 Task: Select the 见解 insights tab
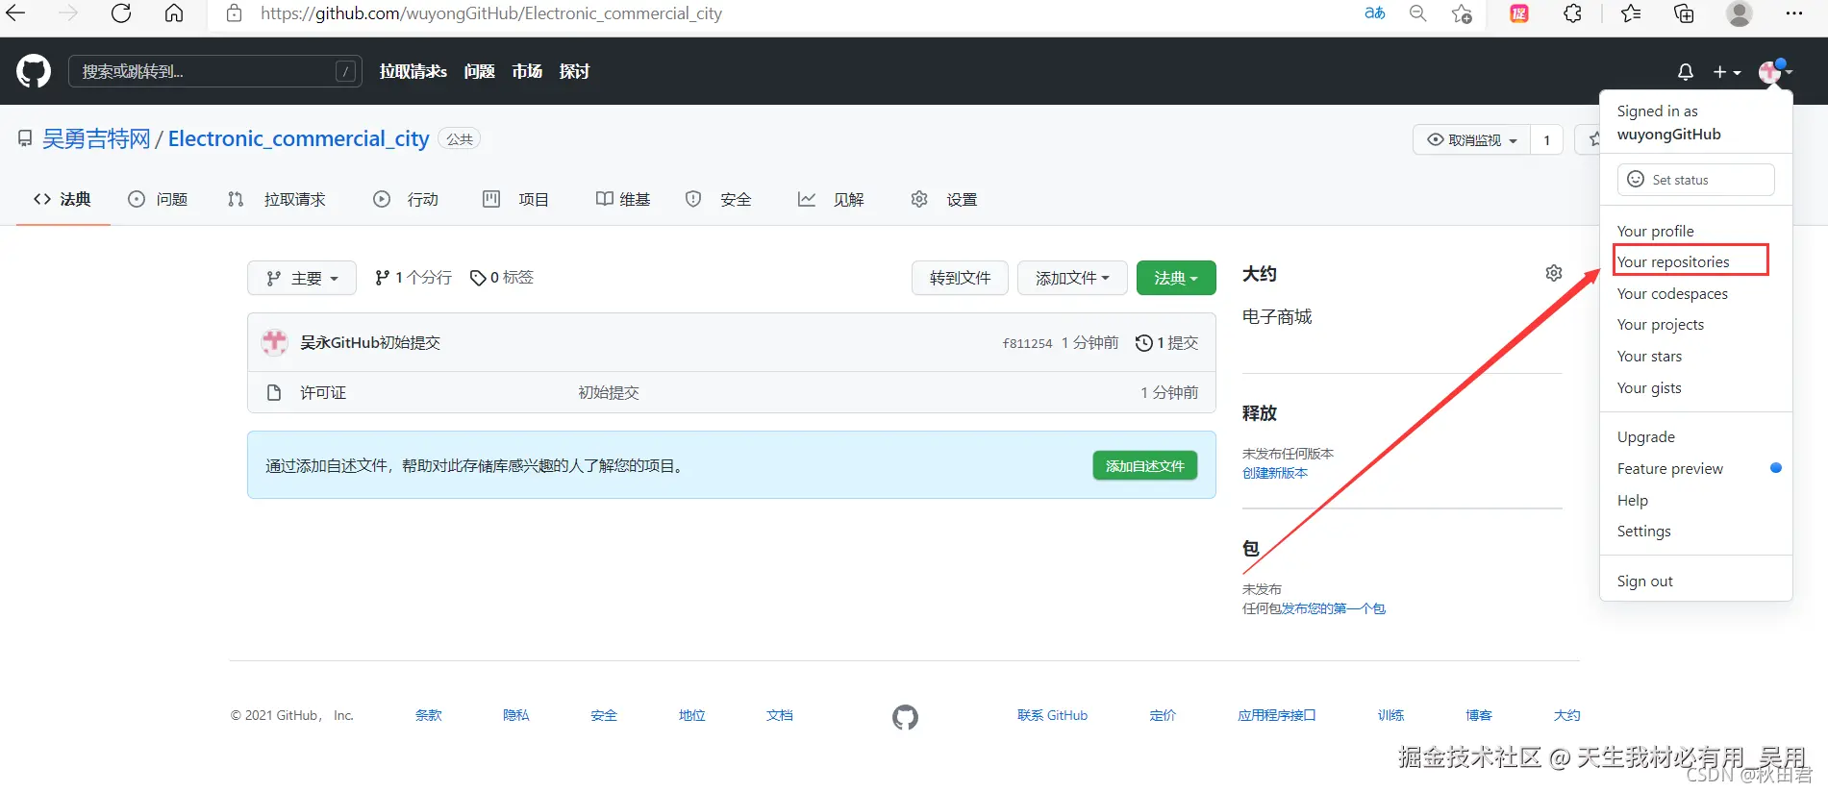point(831,199)
